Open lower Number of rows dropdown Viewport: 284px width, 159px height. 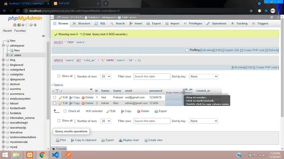pos(106,121)
